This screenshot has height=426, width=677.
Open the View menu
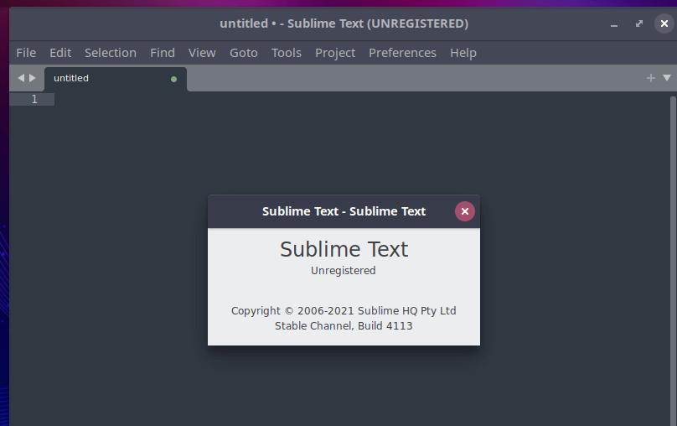click(x=202, y=53)
